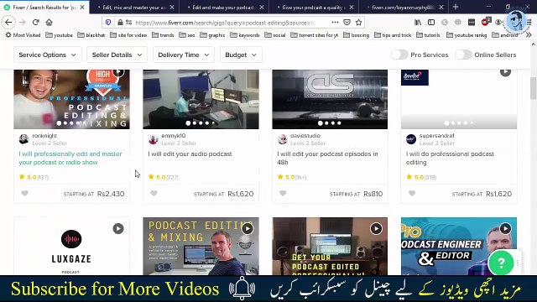Expand the Seller Details dropdown
537x302 pixels.
tap(117, 55)
